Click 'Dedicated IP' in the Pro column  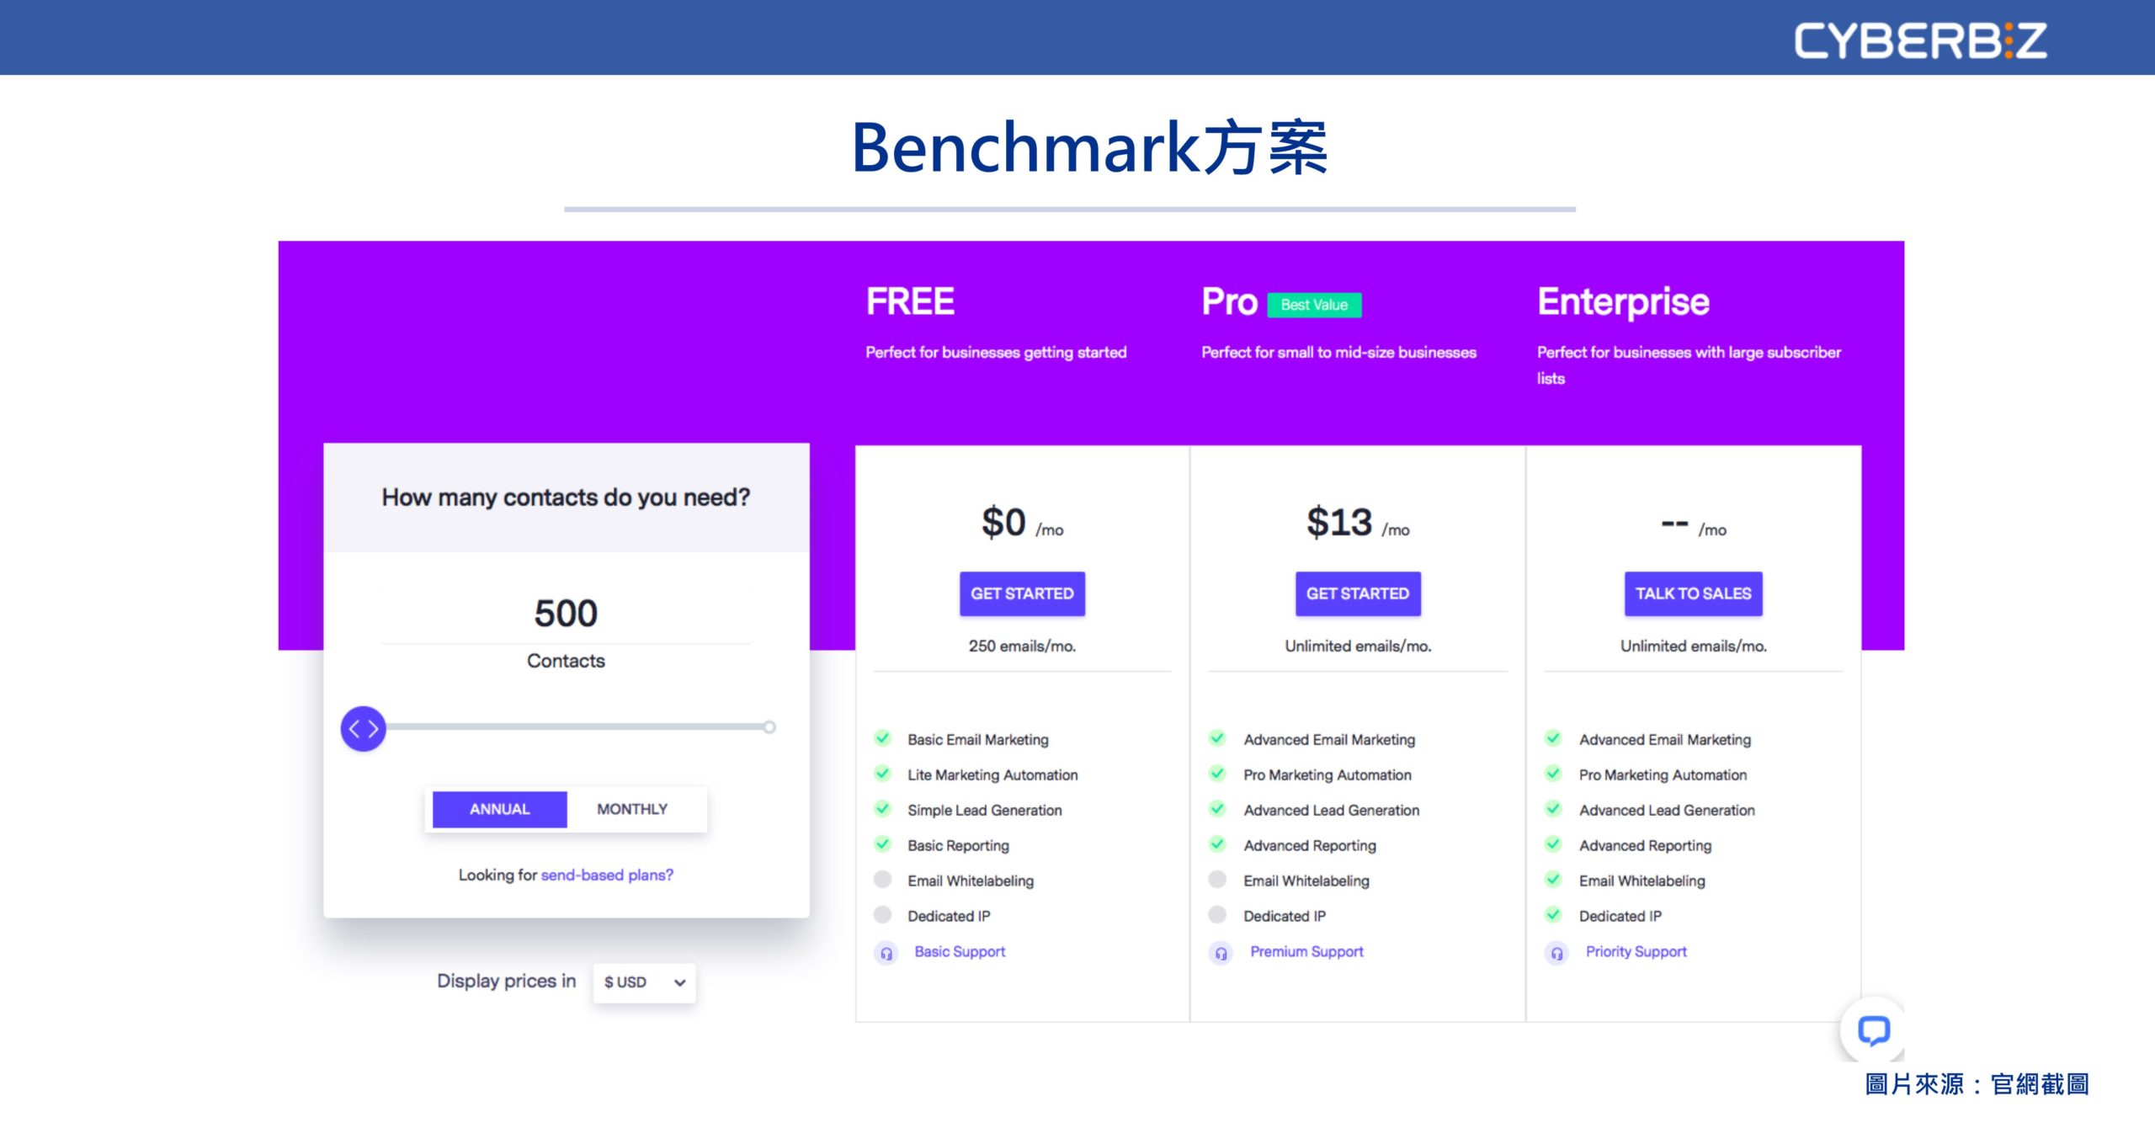[x=1285, y=916]
